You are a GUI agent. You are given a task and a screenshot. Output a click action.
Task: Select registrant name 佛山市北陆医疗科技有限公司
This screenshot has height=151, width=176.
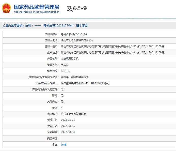pos(77,40)
